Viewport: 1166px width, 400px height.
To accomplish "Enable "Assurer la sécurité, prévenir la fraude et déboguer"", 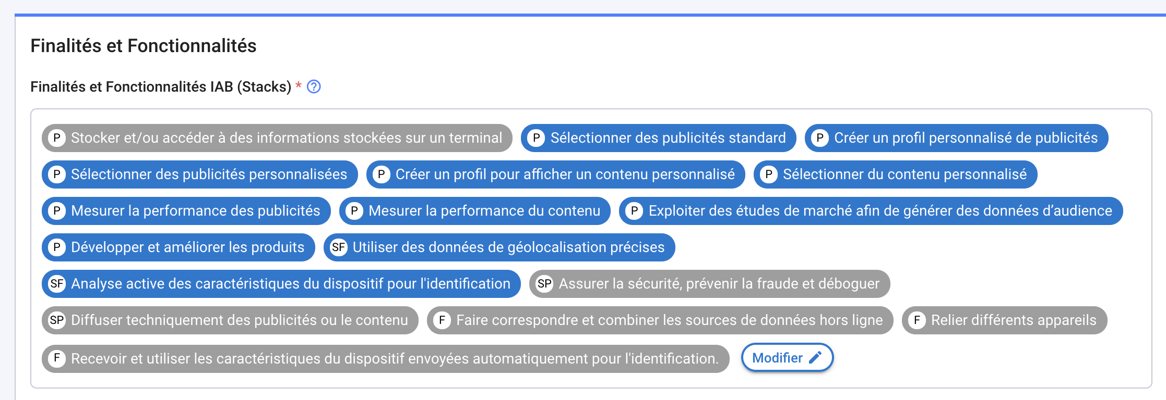I will [707, 284].
